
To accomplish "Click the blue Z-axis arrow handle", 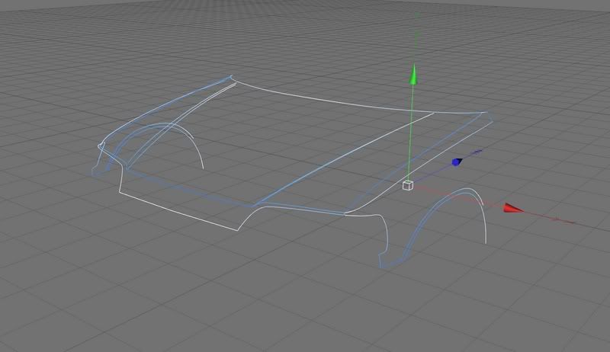I will click(457, 162).
